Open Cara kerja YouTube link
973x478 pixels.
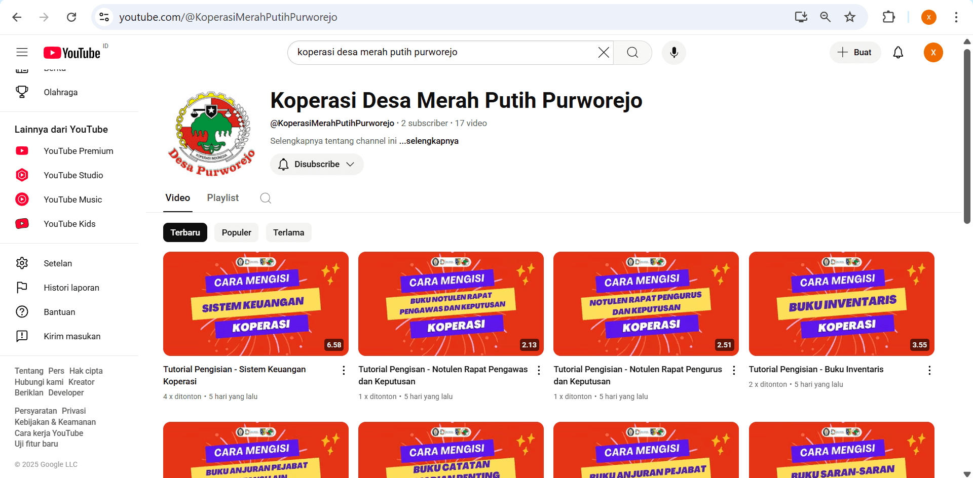click(49, 433)
